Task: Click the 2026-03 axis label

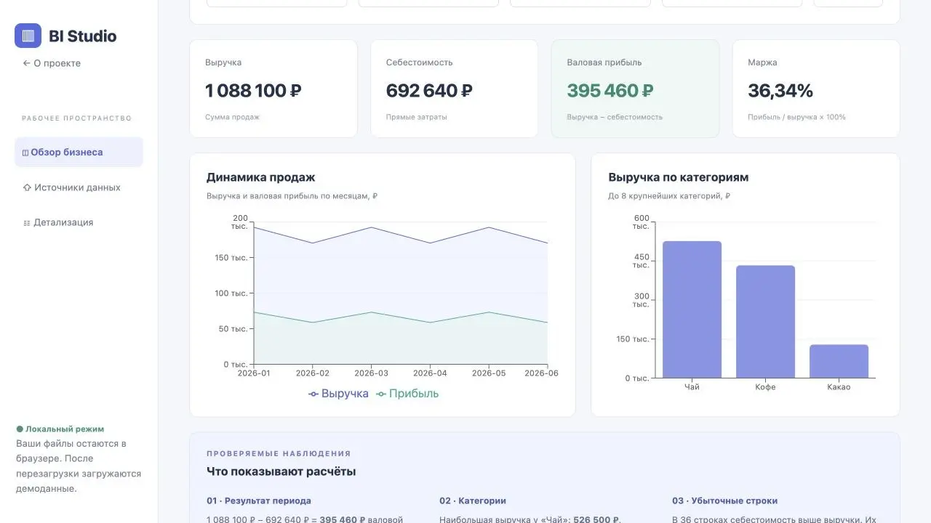Action: 371,373
